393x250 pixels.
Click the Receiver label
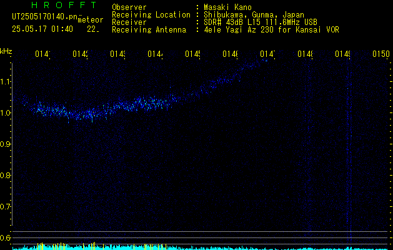[129, 22]
